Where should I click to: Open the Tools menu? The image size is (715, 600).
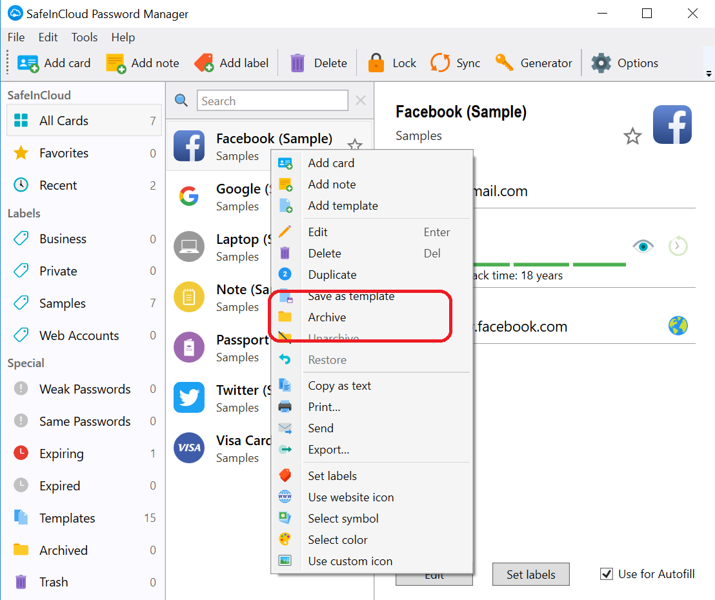point(85,37)
